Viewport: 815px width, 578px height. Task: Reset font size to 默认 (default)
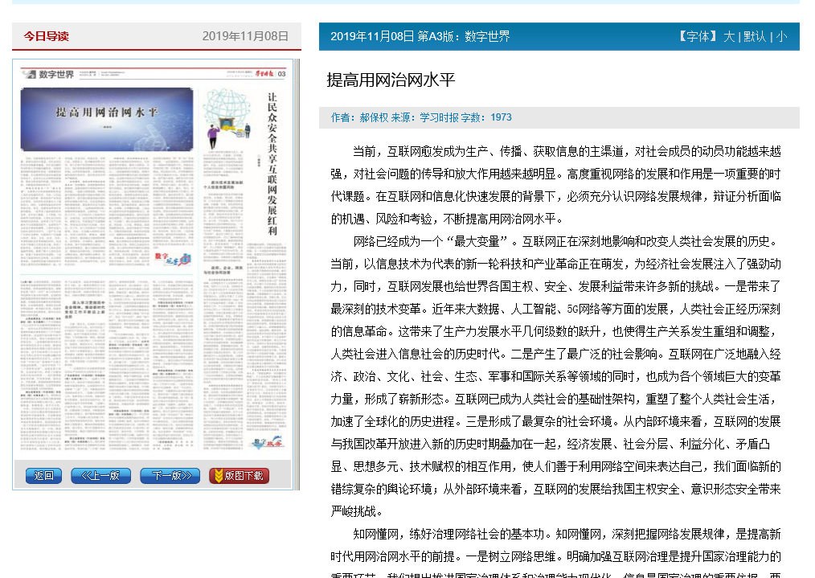[754, 36]
